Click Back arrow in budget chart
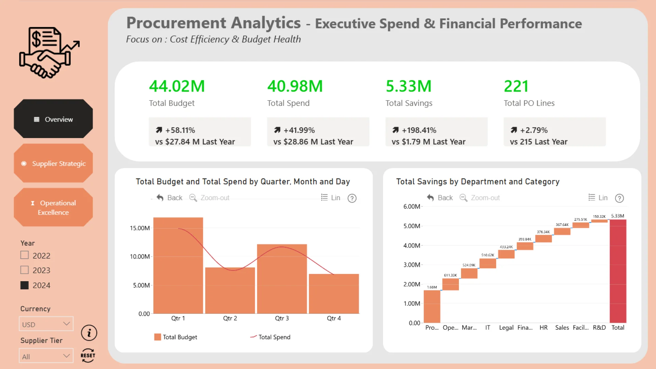Image resolution: width=656 pixels, height=369 pixels. [160, 198]
